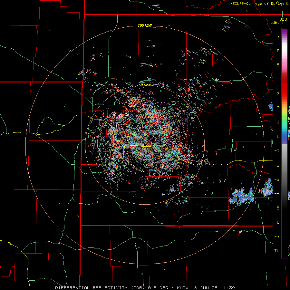
Task: Click the "[dB]" unit label above the scale
Action: pos(275,23)
